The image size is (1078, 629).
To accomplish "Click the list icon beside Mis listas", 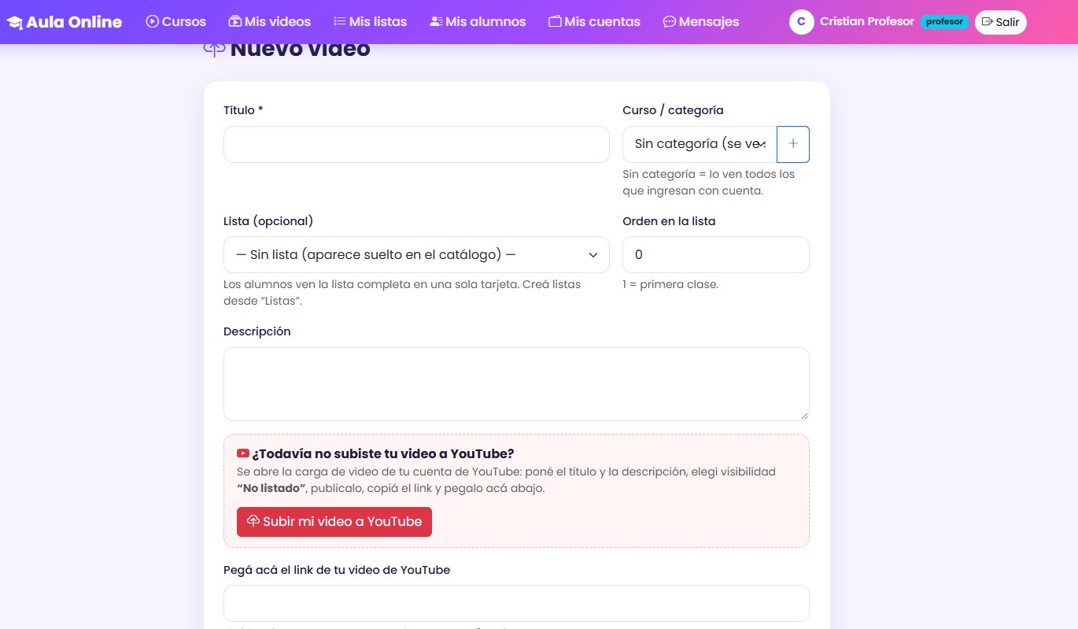I will (340, 22).
